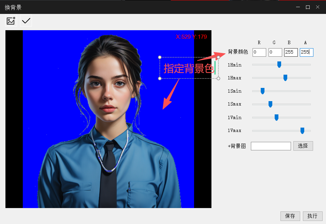Maximize the 换背景 window
This screenshot has height=224, width=326.
pos(308,7)
